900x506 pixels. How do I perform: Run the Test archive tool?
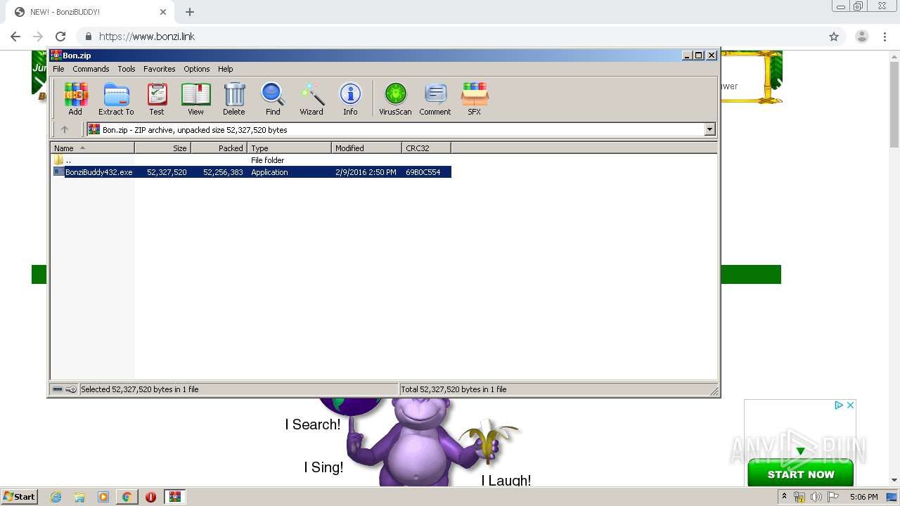pyautogui.click(x=157, y=98)
